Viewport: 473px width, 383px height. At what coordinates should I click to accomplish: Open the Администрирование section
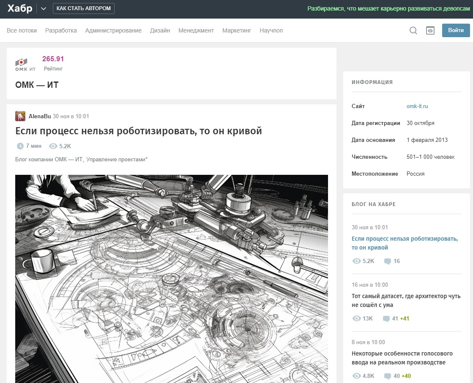(113, 30)
